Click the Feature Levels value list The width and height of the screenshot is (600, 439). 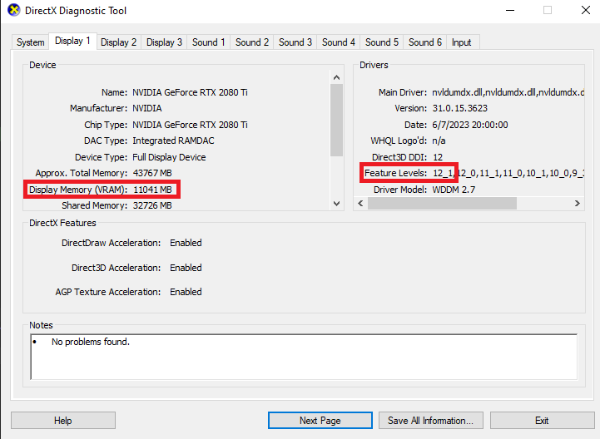pyautogui.click(x=508, y=173)
